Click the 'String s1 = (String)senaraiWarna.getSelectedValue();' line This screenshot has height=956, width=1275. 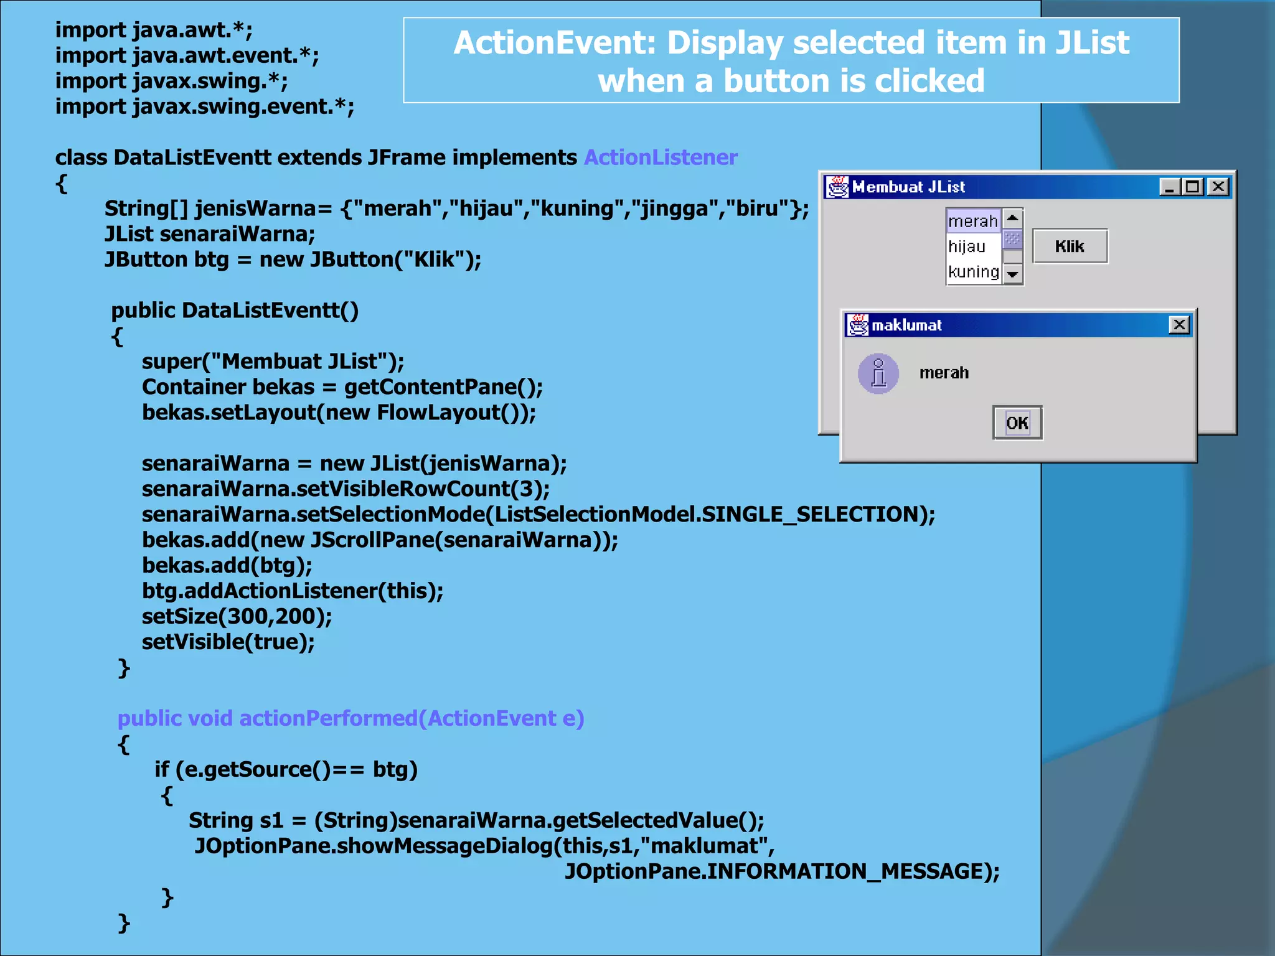point(476,820)
